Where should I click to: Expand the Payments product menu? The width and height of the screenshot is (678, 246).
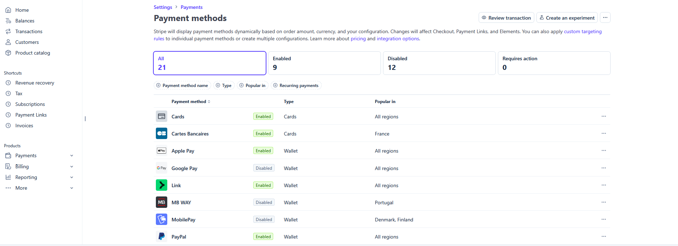[x=72, y=155]
